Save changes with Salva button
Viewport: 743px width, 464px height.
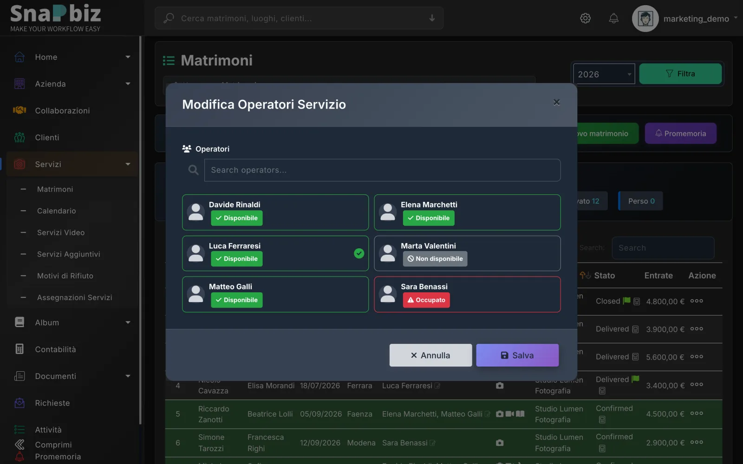(x=517, y=355)
